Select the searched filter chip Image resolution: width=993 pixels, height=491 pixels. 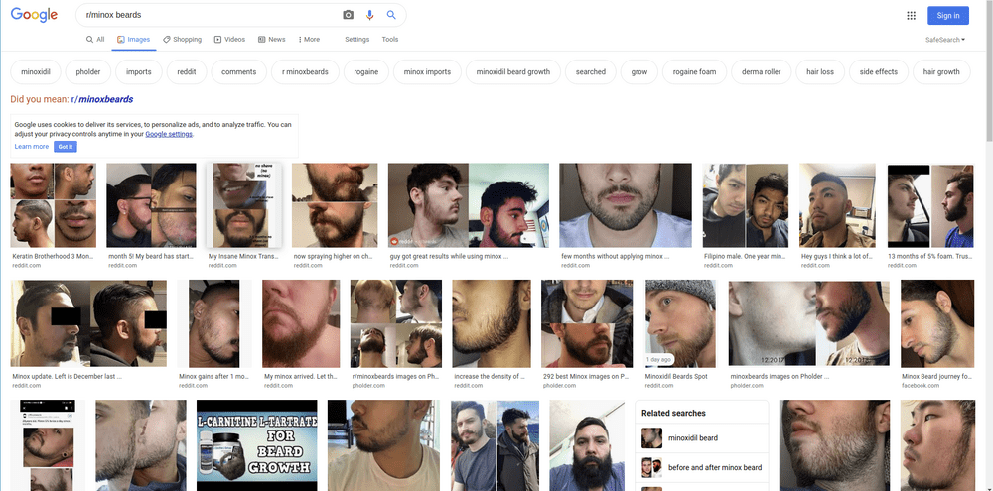point(590,72)
